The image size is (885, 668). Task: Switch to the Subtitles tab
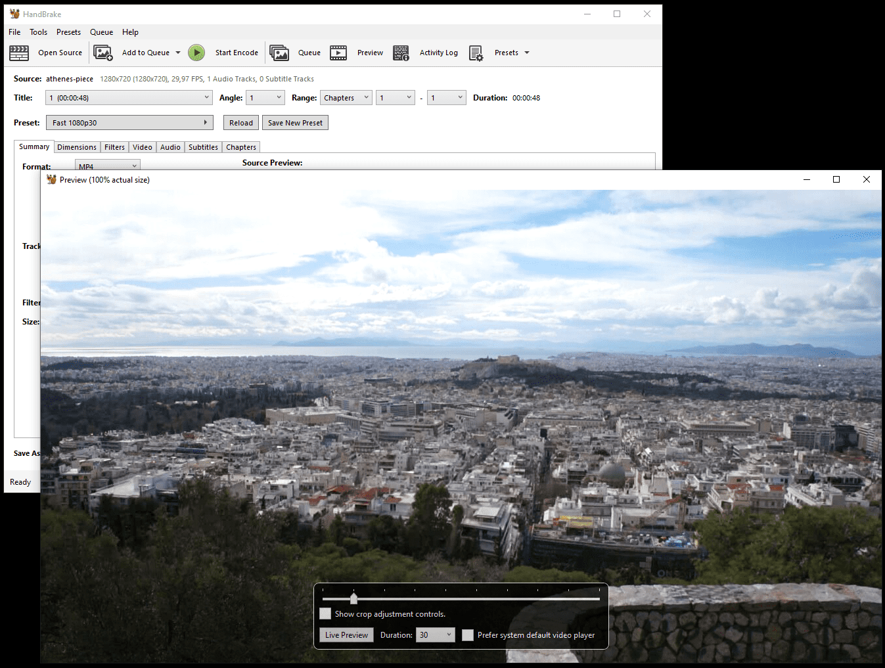pyautogui.click(x=203, y=147)
